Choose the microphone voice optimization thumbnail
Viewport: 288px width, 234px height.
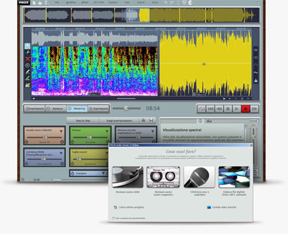point(199,177)
